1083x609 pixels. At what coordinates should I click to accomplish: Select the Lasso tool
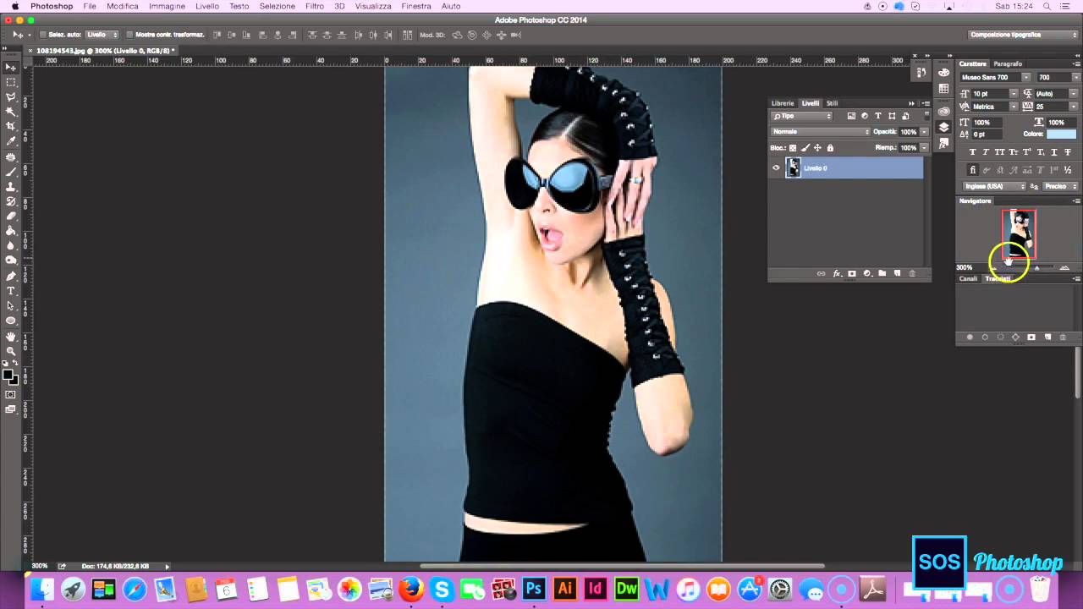click(11, 96)
